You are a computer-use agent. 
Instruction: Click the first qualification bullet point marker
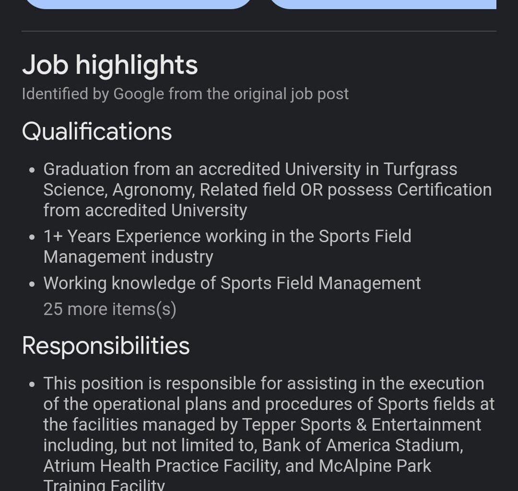[32, 169]
